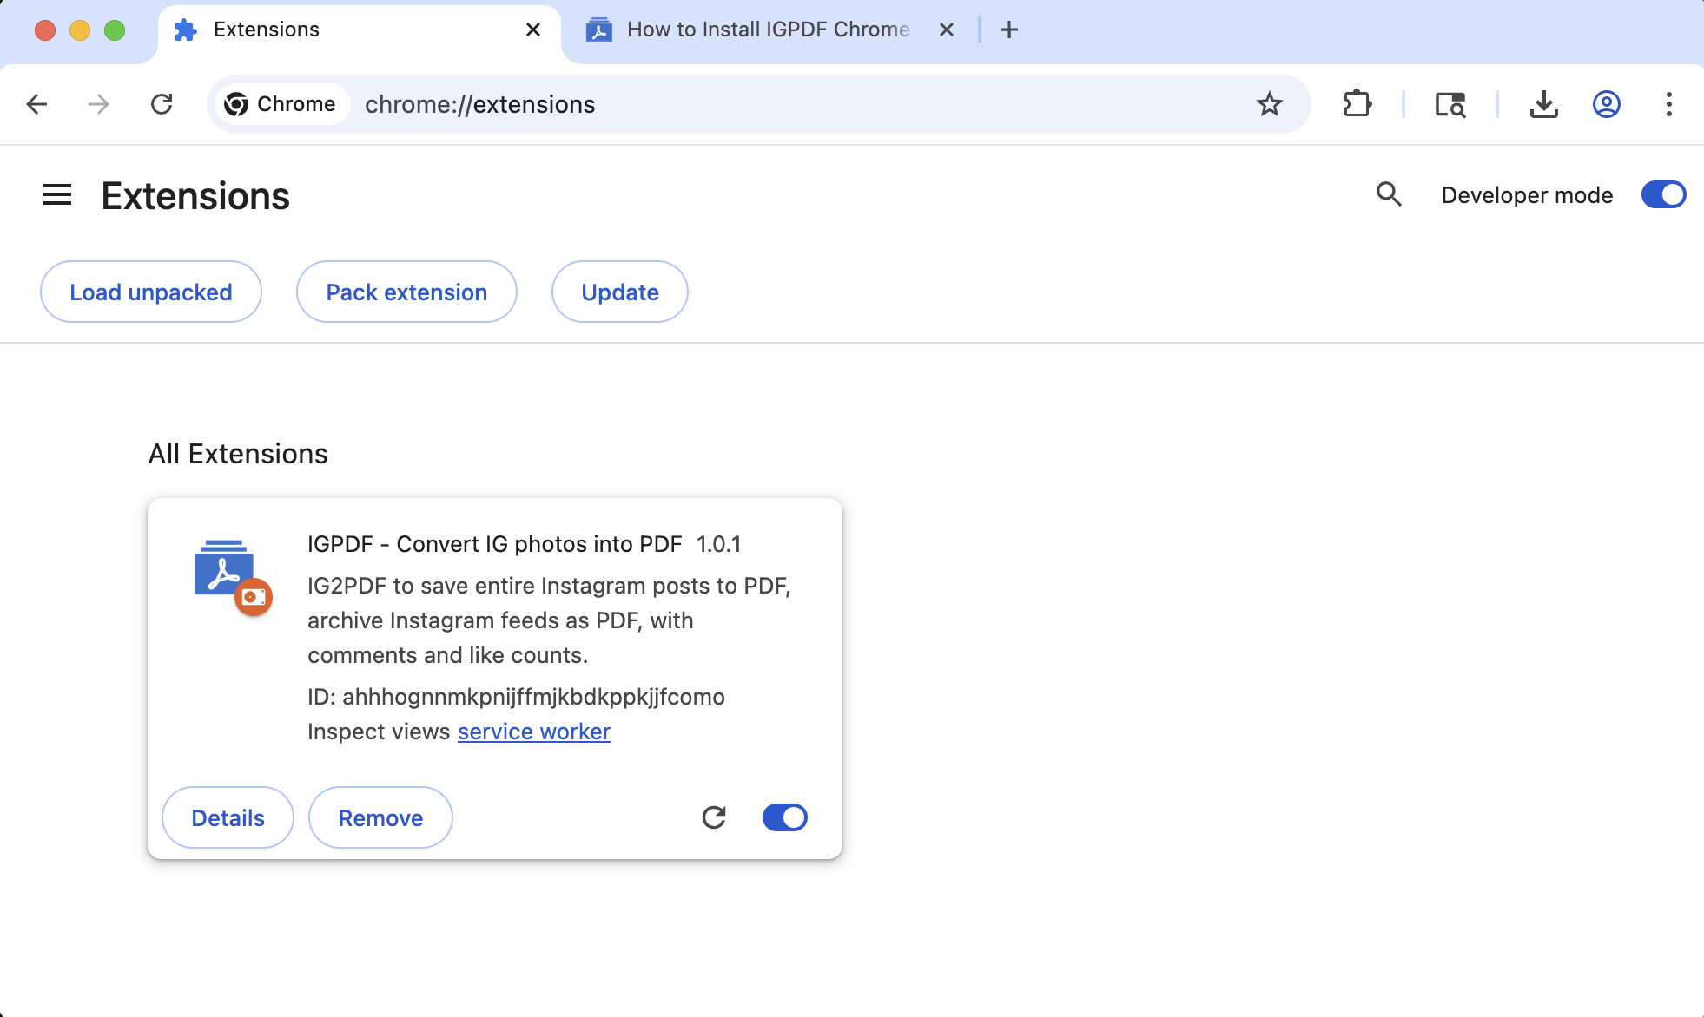The height and width of the screenshot is (1017, 1704).
Task: Open the tab search icon in toolbar
Action: (1450, 104)
